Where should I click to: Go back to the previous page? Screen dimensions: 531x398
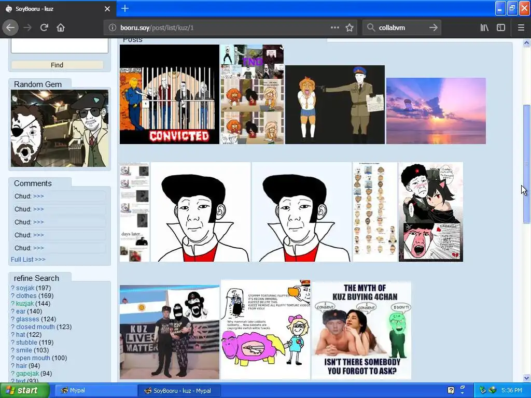point(10,28)
